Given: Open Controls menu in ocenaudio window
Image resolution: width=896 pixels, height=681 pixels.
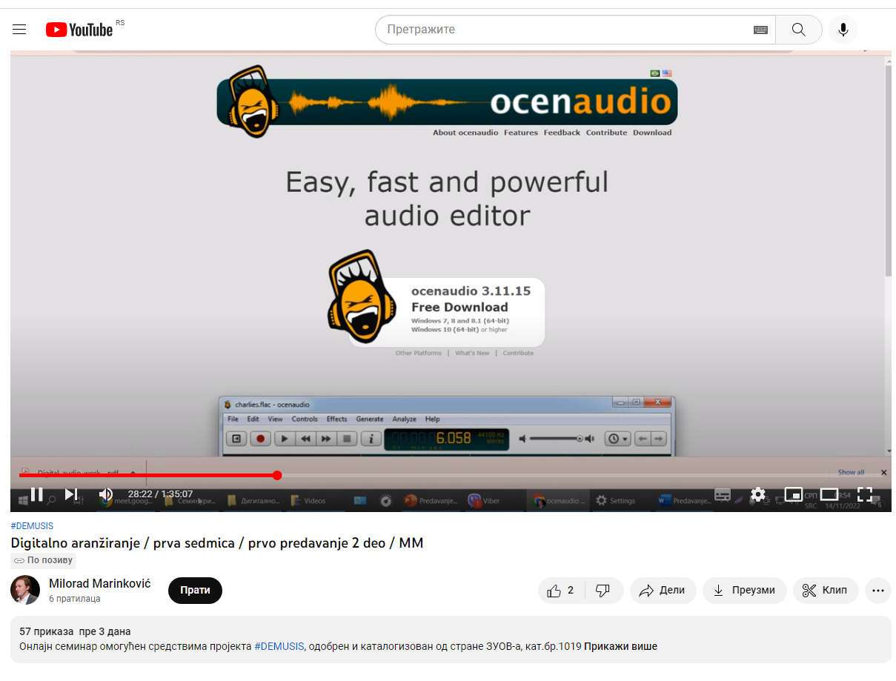Looking at the screenshot, I should pos(305,419).
